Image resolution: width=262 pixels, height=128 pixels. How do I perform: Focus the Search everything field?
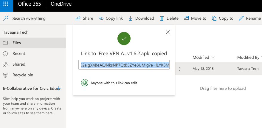[29, 18]
